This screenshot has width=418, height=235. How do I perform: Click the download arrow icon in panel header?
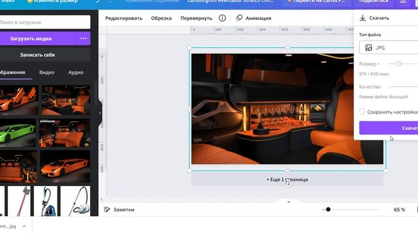click(x=362, y=18)
